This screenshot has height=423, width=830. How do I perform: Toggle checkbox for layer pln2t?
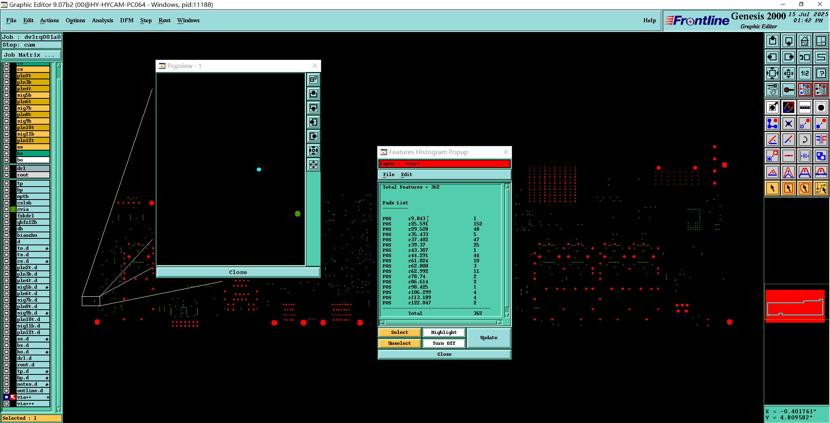(x=6, y=76)
